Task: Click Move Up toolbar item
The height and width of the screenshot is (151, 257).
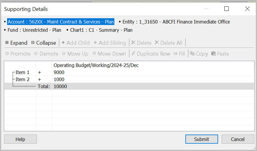Action: point(75,54)
